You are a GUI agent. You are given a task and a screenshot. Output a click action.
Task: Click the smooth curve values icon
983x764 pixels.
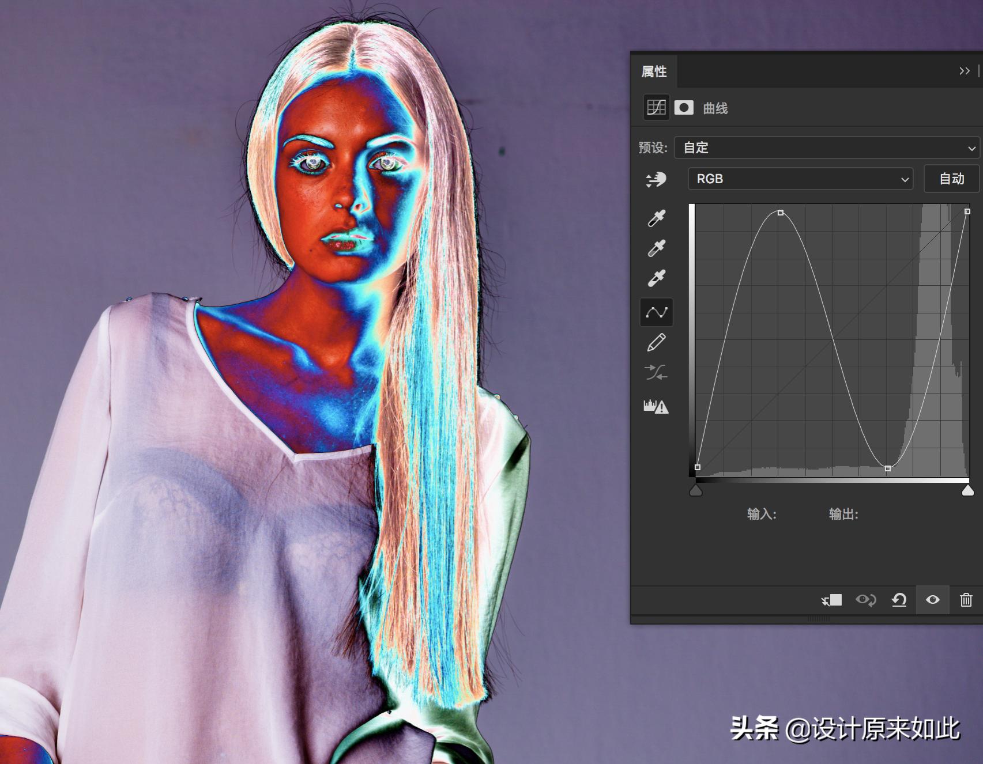click(657, 373)
